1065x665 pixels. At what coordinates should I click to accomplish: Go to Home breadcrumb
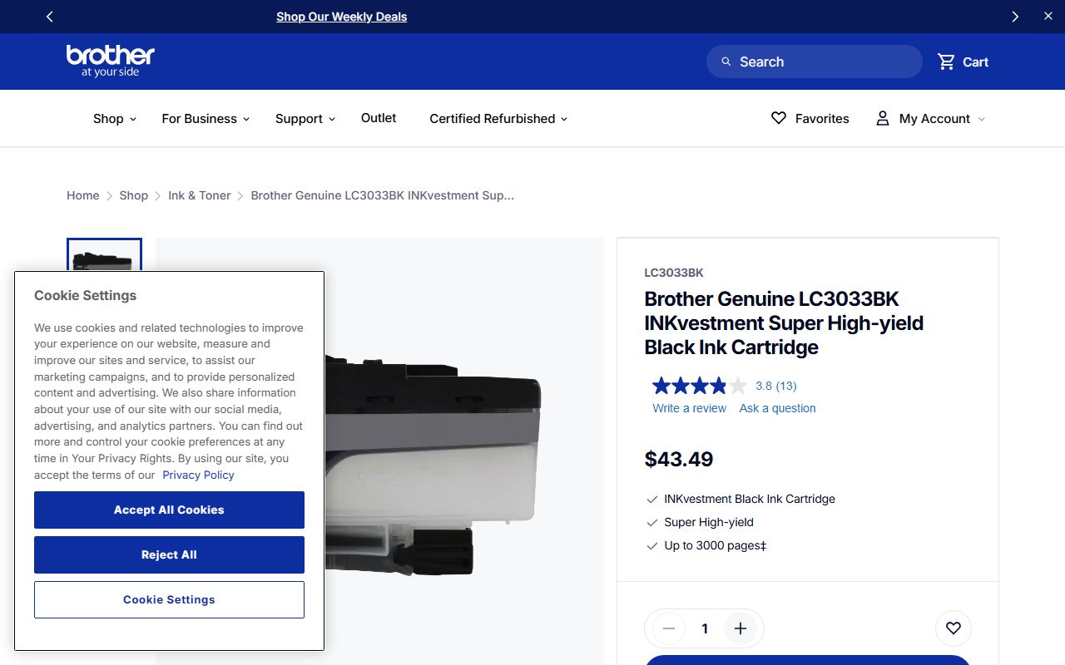[x=83, y=195]
